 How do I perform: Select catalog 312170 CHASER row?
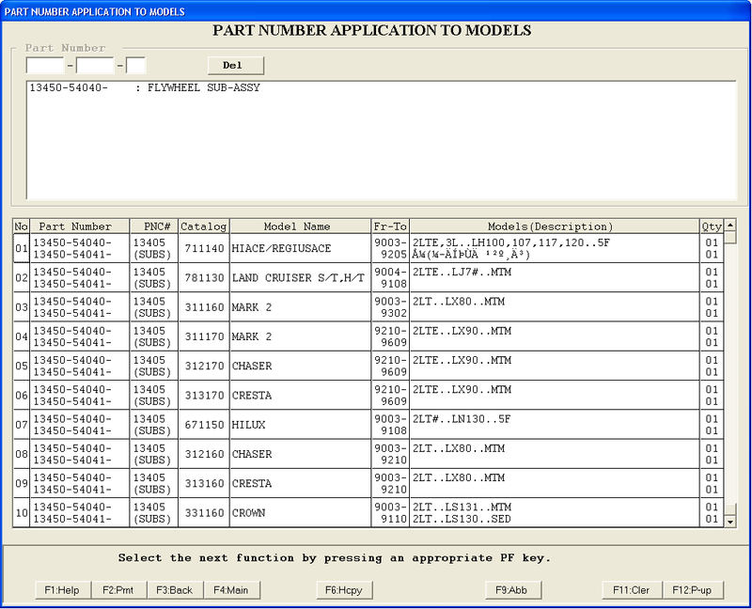point(368,366)
